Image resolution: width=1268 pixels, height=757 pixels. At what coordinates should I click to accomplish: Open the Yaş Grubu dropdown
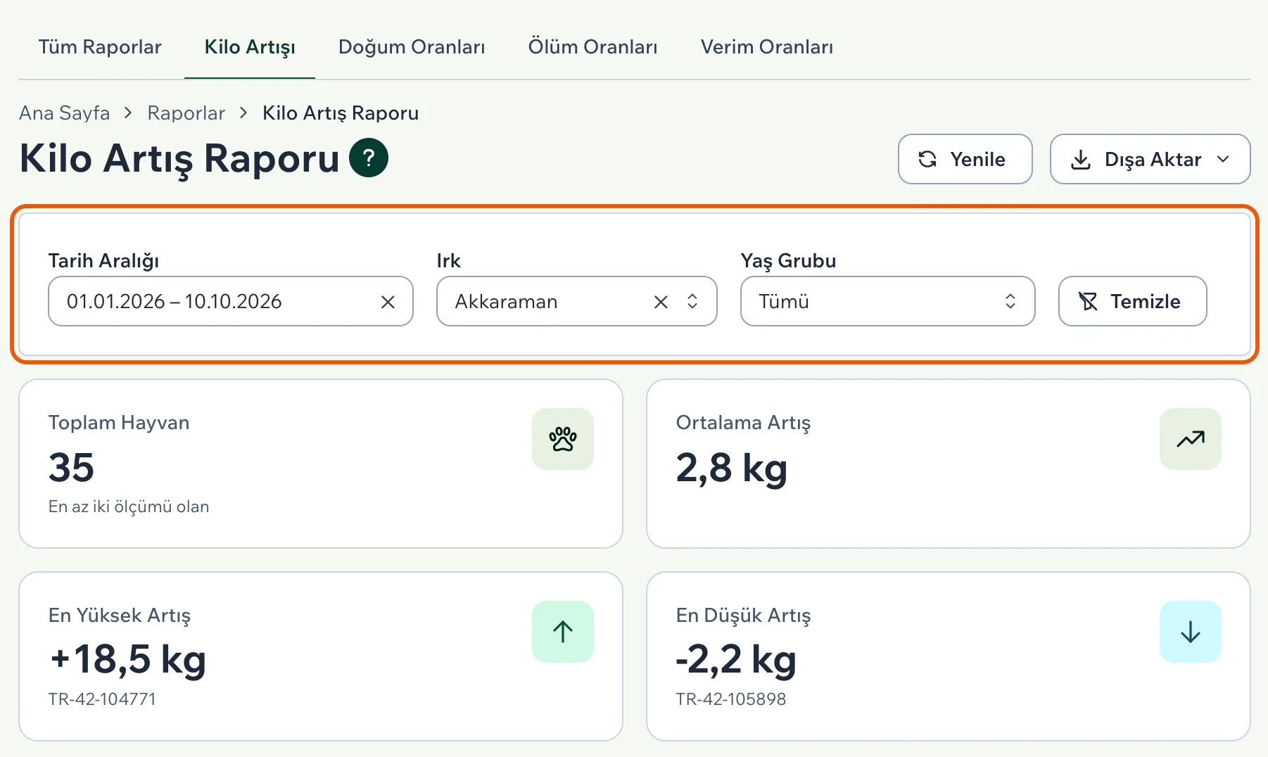[887, 301]
